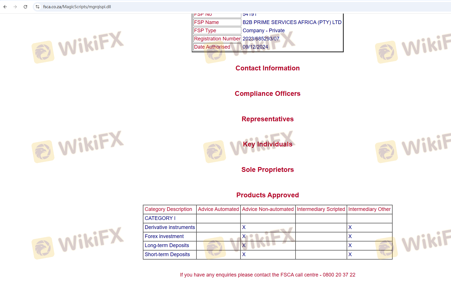Select registration number 2023/685293/07
This screenshot has height=283, width=451.
(261, 39)
